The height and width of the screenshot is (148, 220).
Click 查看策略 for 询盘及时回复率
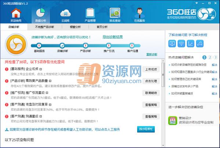click(151, 105)
